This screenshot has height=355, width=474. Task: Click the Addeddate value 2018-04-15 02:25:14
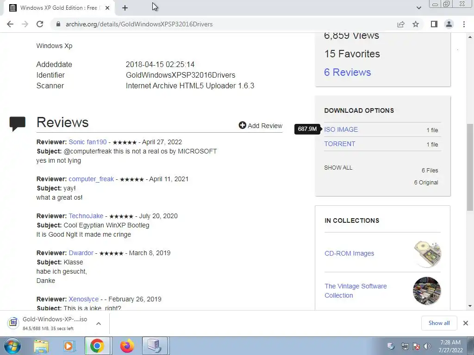coord(160,65)
